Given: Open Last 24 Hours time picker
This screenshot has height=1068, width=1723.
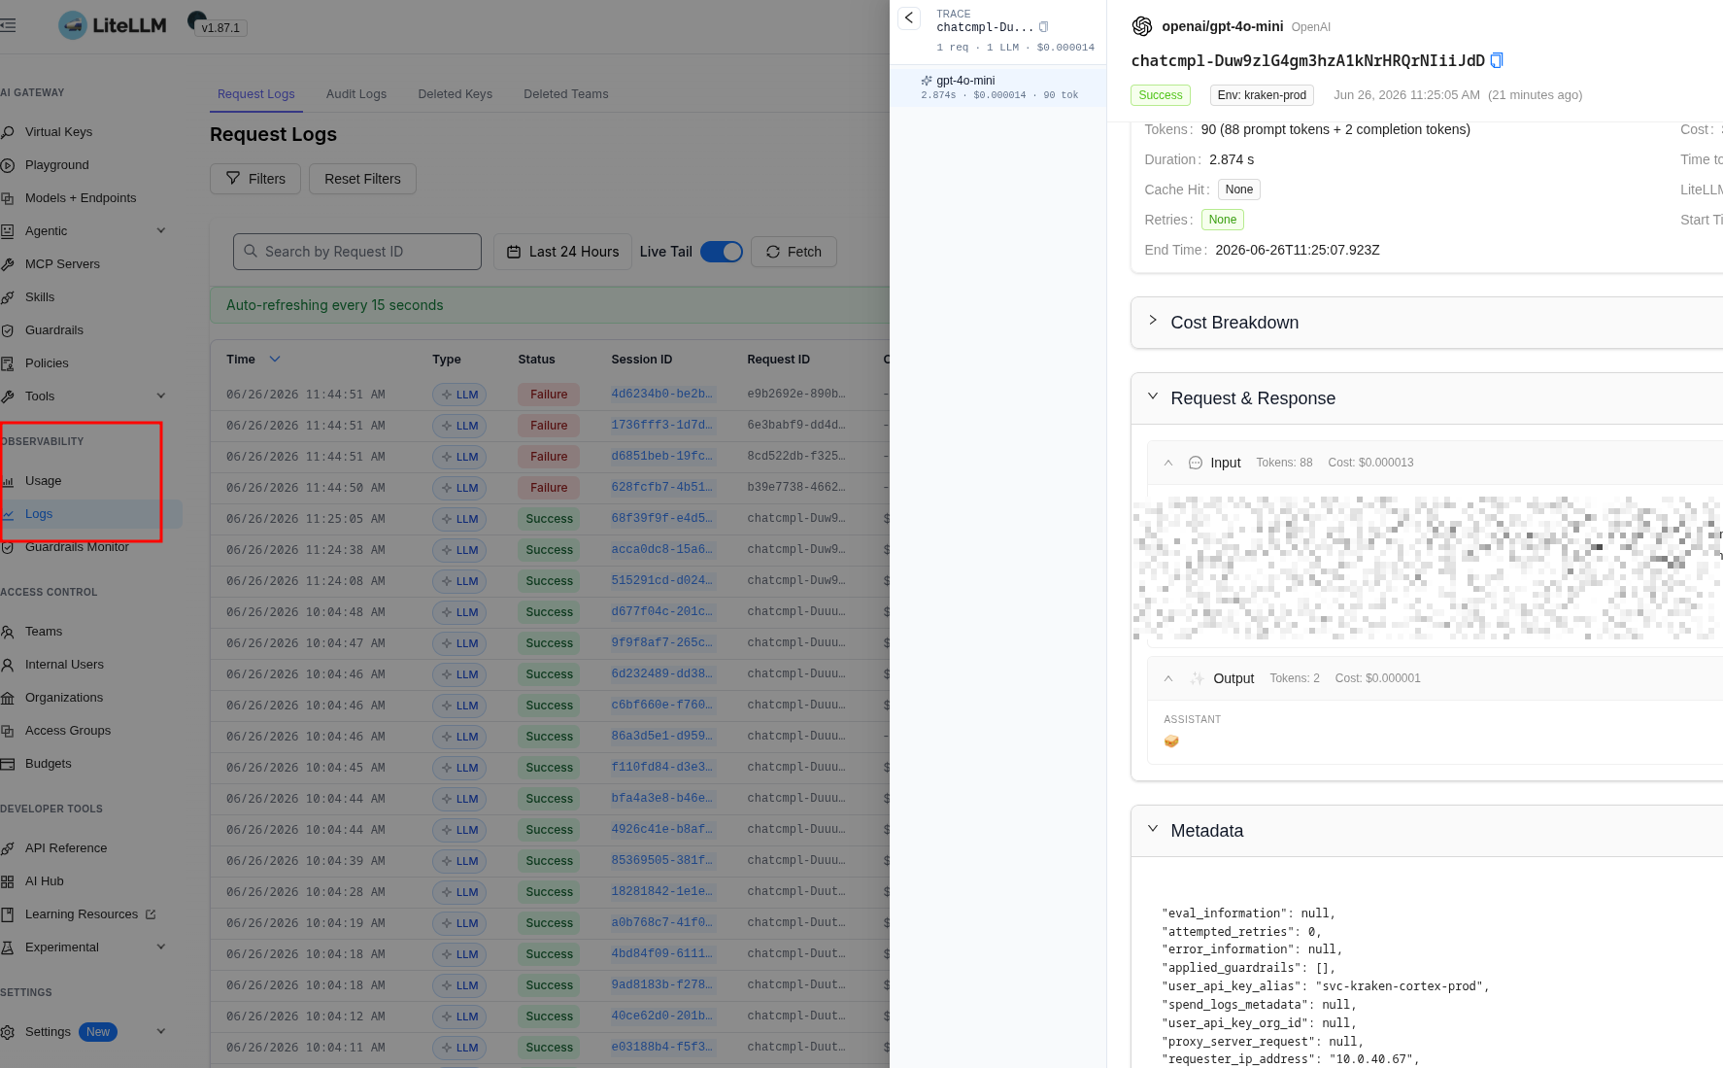Looking at the screenshot, I should coord(562,252).
